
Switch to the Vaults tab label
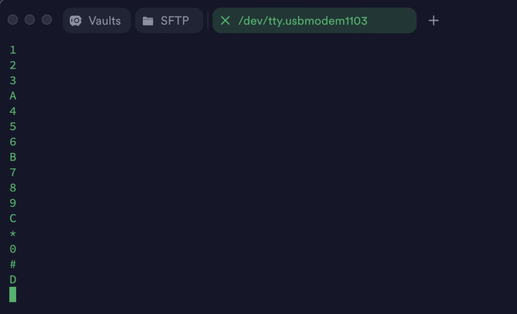point(105,21)
